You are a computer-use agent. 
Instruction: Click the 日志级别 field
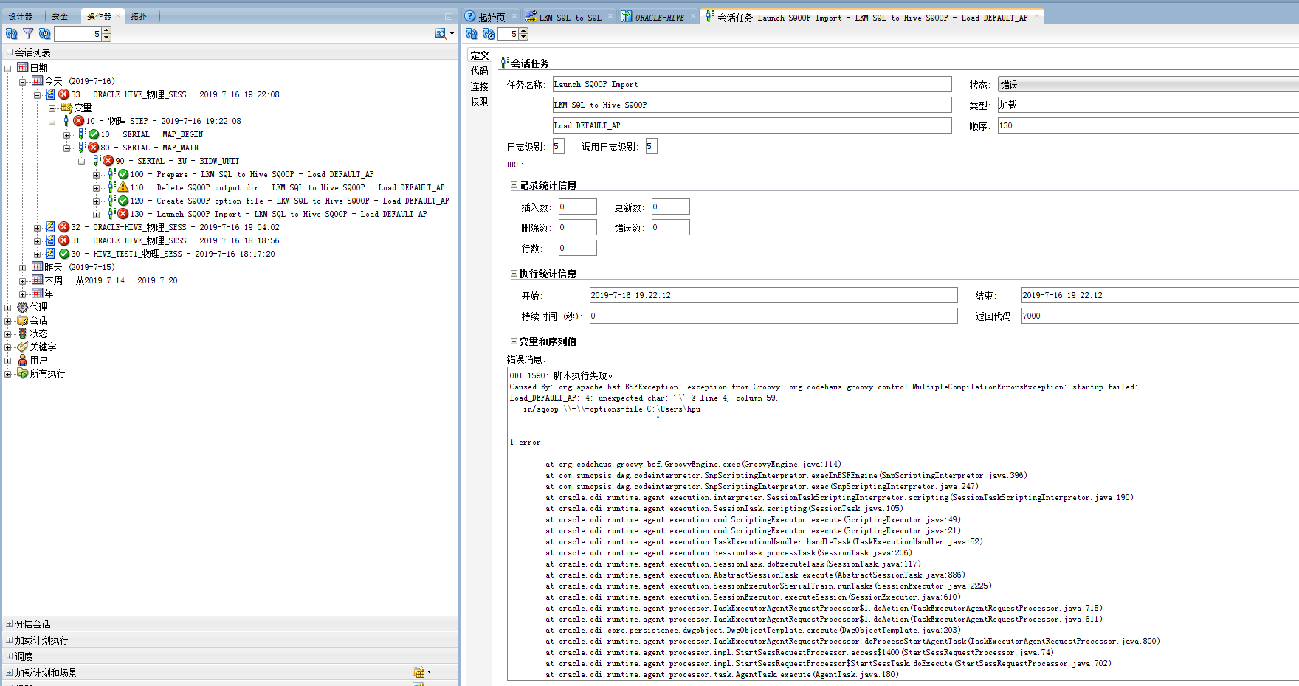[x=558, y=146]
